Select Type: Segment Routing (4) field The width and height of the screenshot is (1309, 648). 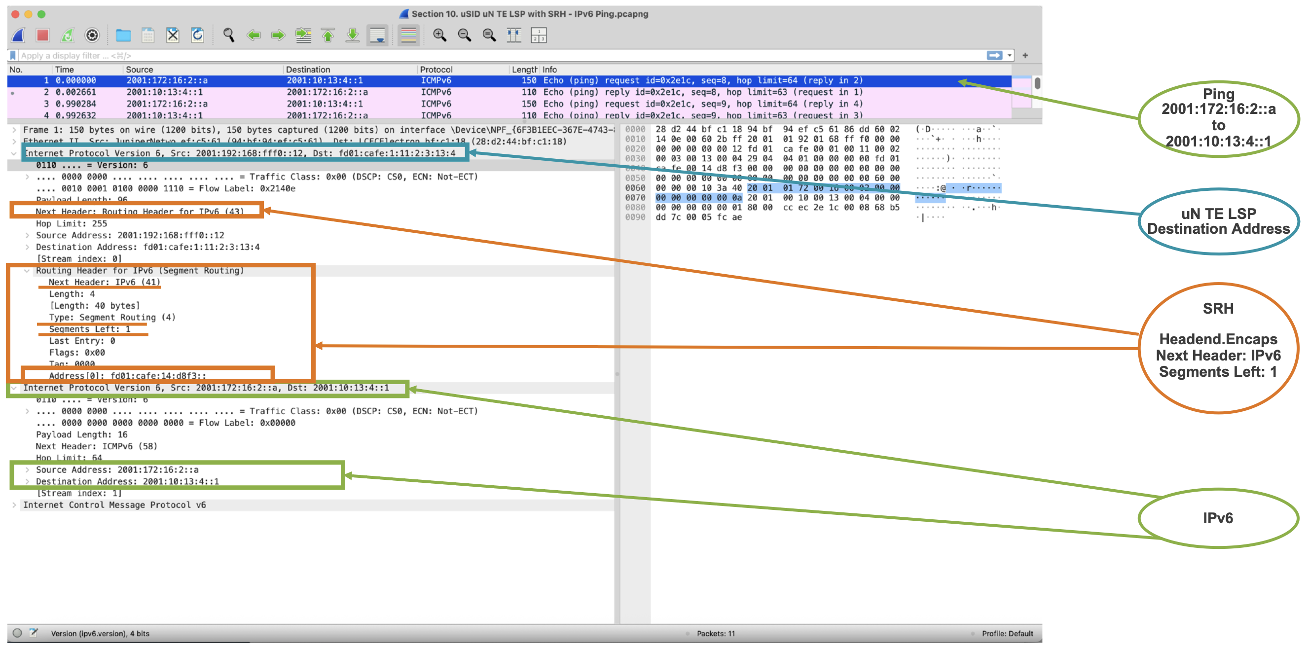(112, 318)
